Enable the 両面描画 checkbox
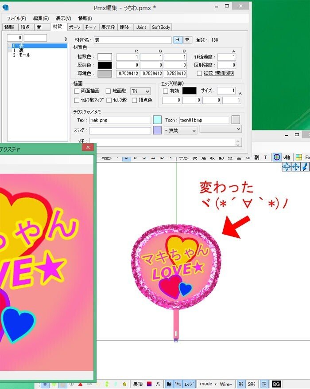This screenshot has height=389, width=310. tap(77, 91)
